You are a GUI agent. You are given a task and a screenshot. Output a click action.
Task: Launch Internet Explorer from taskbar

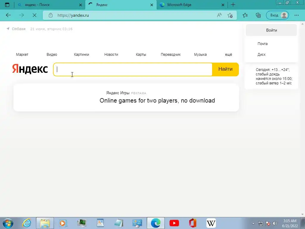[27, 223]
